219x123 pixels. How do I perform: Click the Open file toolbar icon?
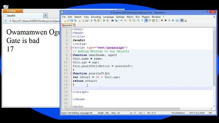(x=68, y=20)
